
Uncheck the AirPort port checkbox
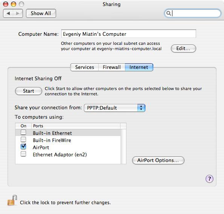click(23, 147)
